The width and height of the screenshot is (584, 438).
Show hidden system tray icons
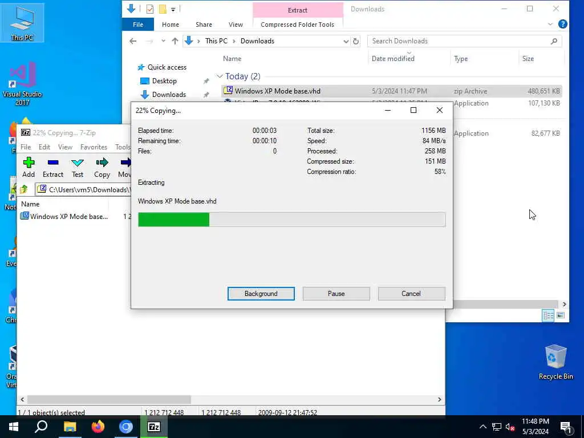pyautogui.click(x=482, y=427)
